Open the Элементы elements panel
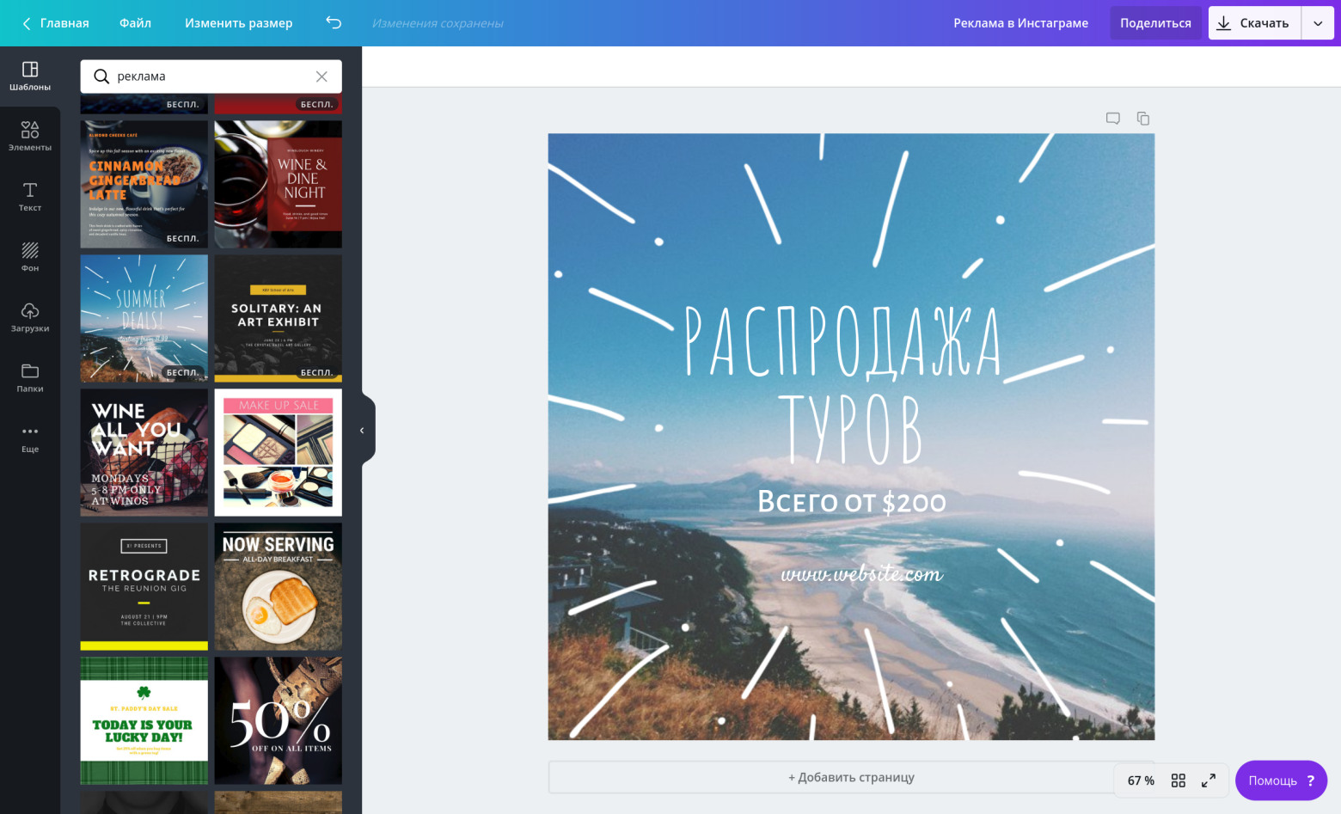 (30, 136)
